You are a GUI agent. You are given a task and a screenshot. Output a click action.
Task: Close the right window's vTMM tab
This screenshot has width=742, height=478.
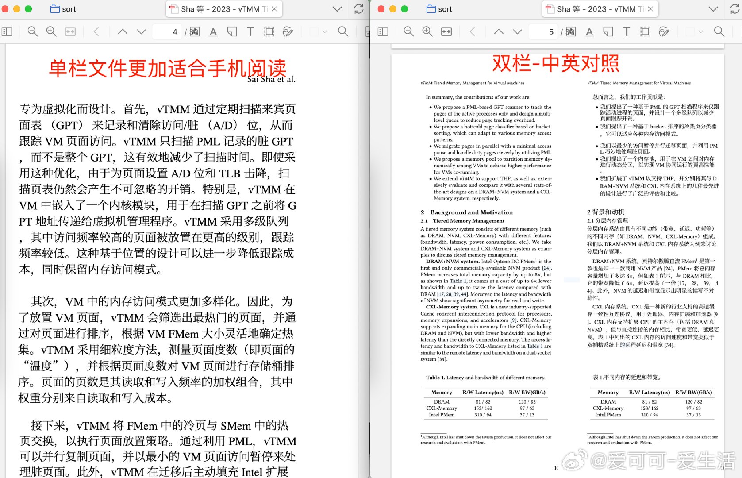click(650, 9)
